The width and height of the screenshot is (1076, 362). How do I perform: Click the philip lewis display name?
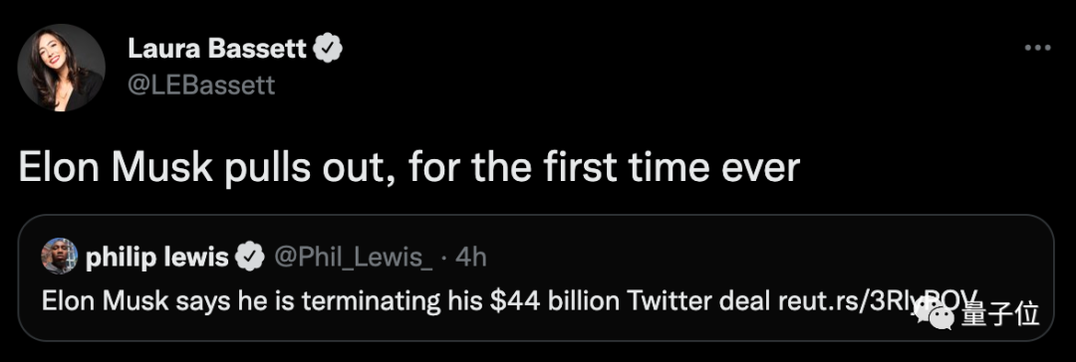pyautogui.click(x=156, y=258)
